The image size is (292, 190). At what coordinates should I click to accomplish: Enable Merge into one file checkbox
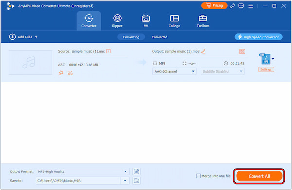198,176
